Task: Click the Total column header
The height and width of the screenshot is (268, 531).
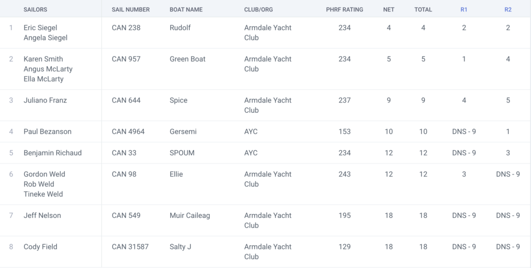Action: 423,9
